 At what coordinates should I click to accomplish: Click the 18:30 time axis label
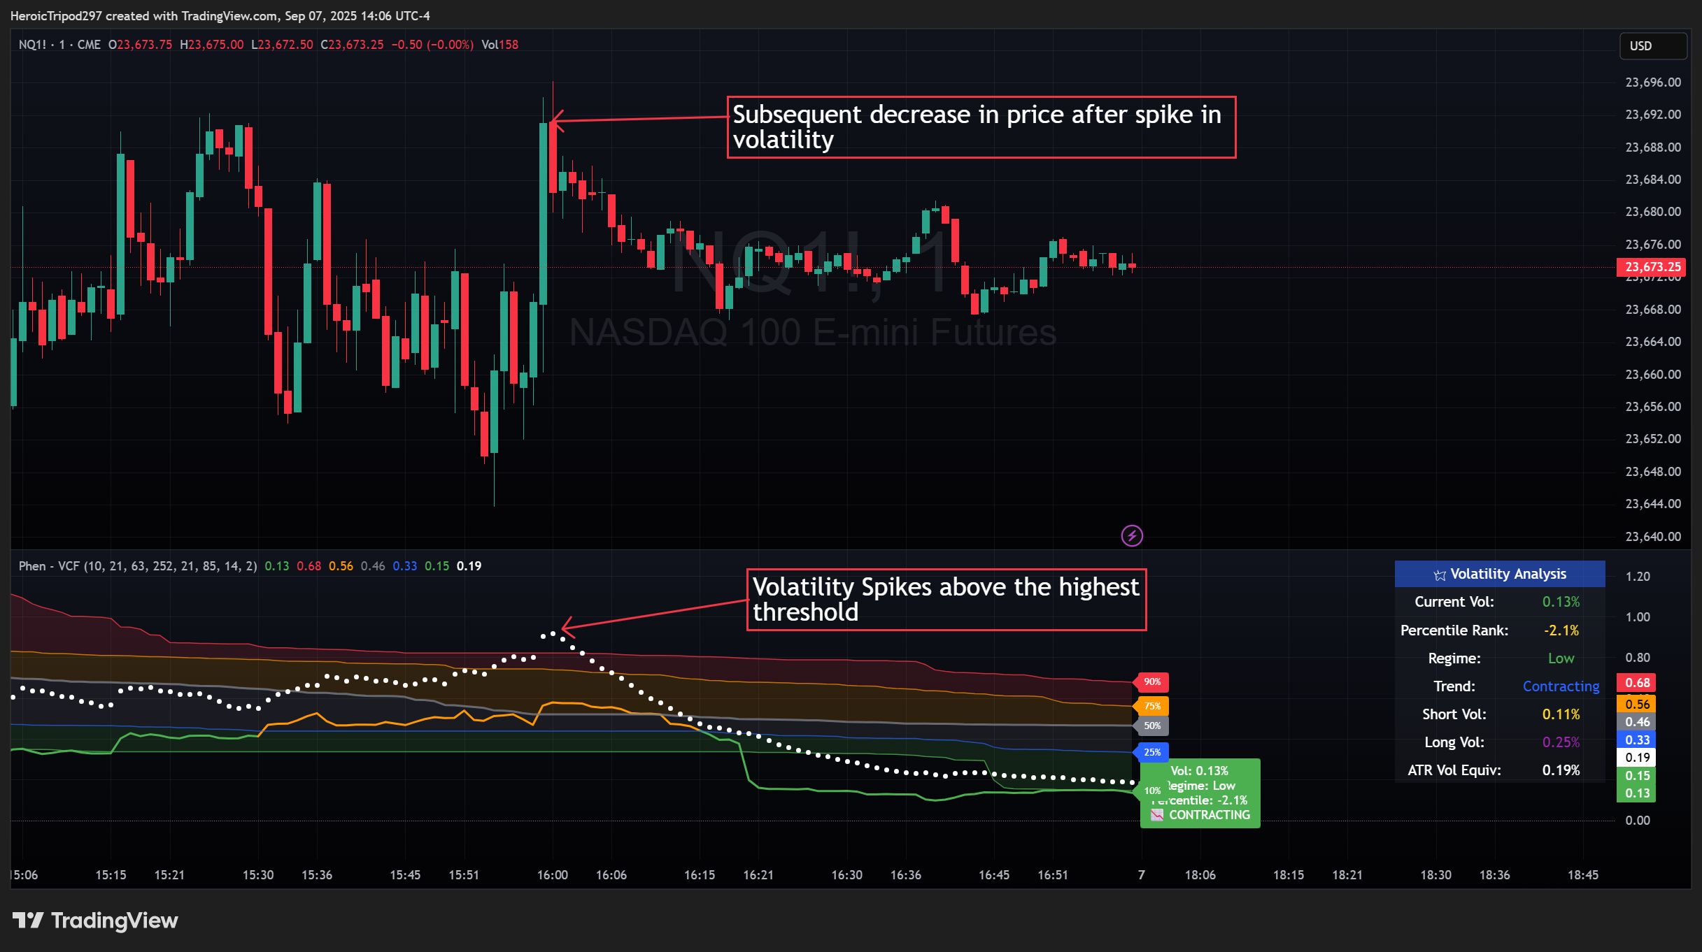[x=1435, y=875]
